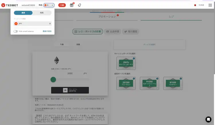Select the 出金 withdrawal sub-tab
This screenshot has height=125, width=215.
[x=78, y=44]
